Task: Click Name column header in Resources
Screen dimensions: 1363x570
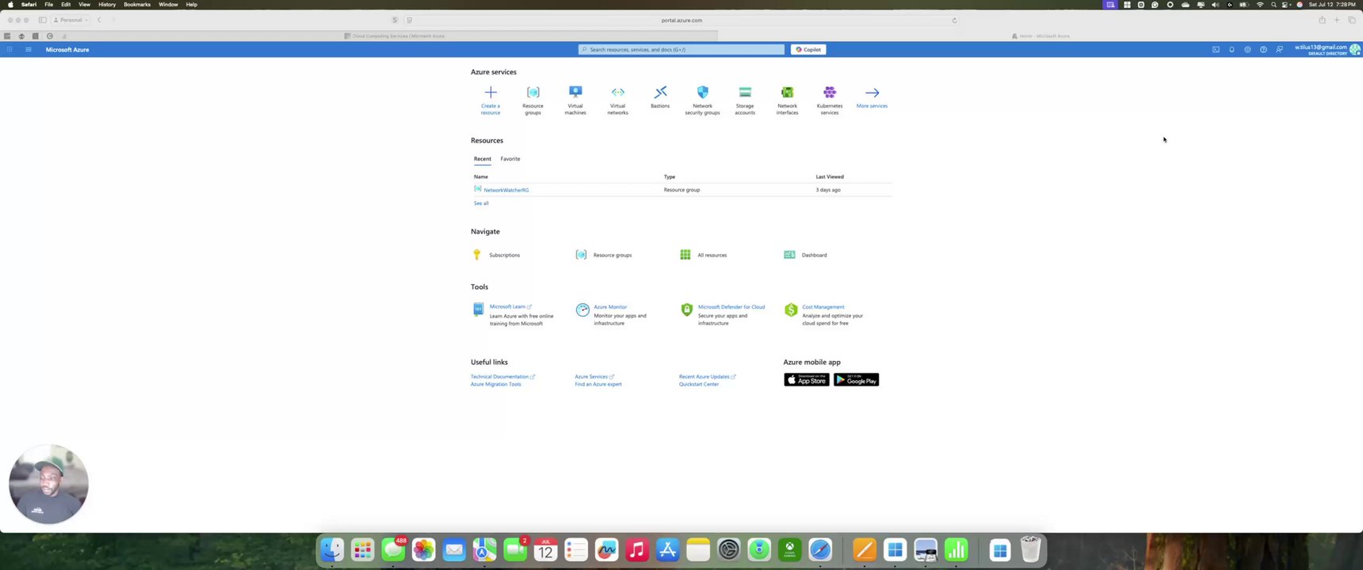Action: [481, 177]
